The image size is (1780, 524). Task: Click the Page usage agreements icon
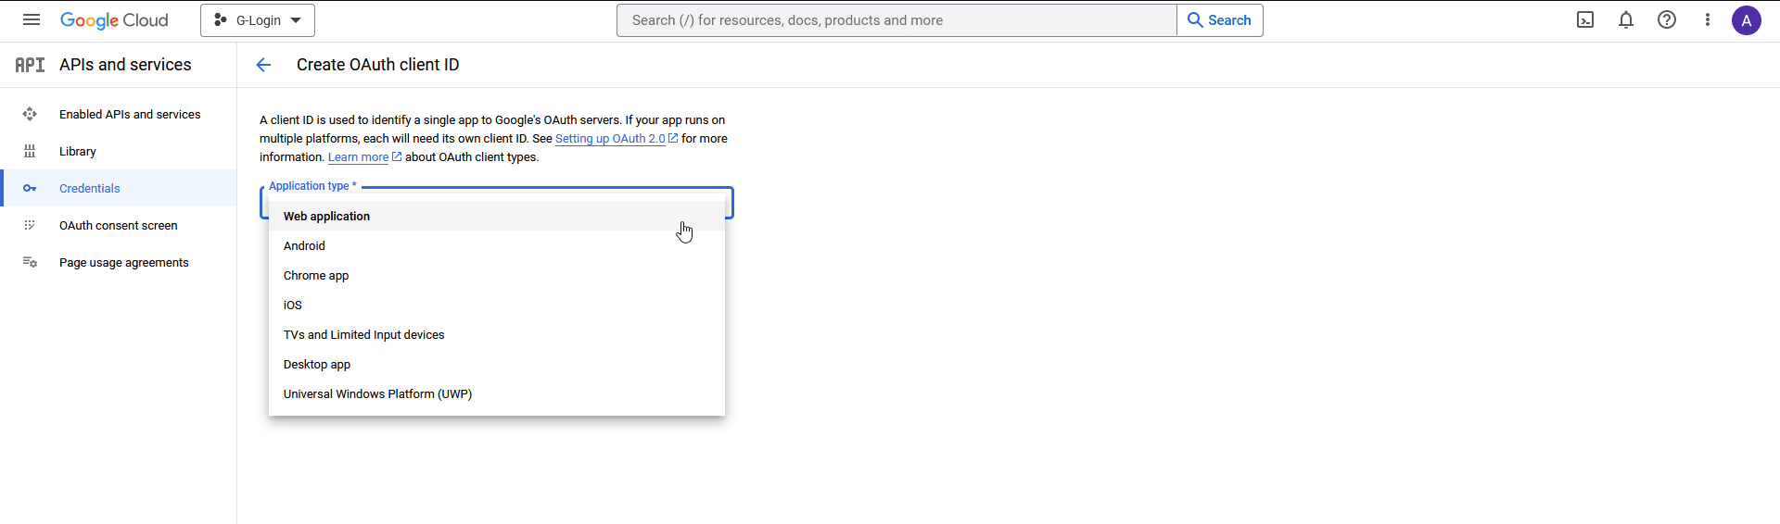pos(30,262)
